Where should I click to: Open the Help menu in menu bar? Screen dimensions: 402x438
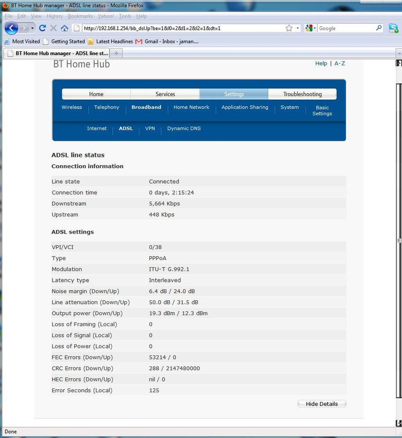(x=141, y=16)
